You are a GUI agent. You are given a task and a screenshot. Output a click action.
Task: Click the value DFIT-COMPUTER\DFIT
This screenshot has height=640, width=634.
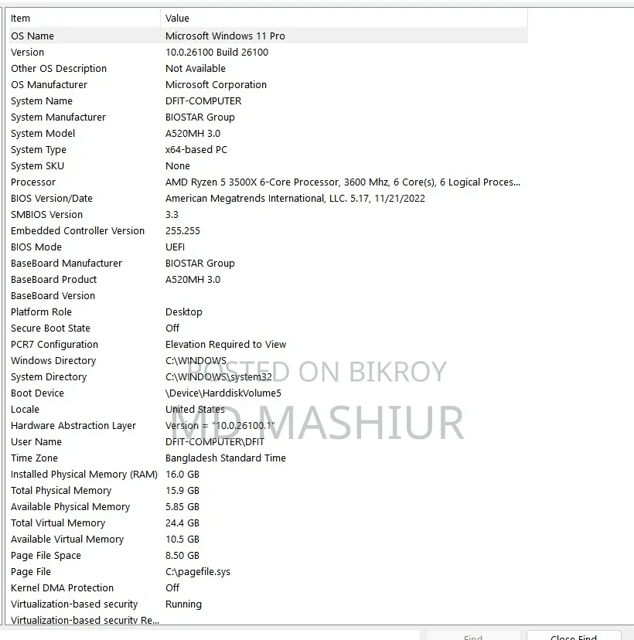(x=215, y=442)
